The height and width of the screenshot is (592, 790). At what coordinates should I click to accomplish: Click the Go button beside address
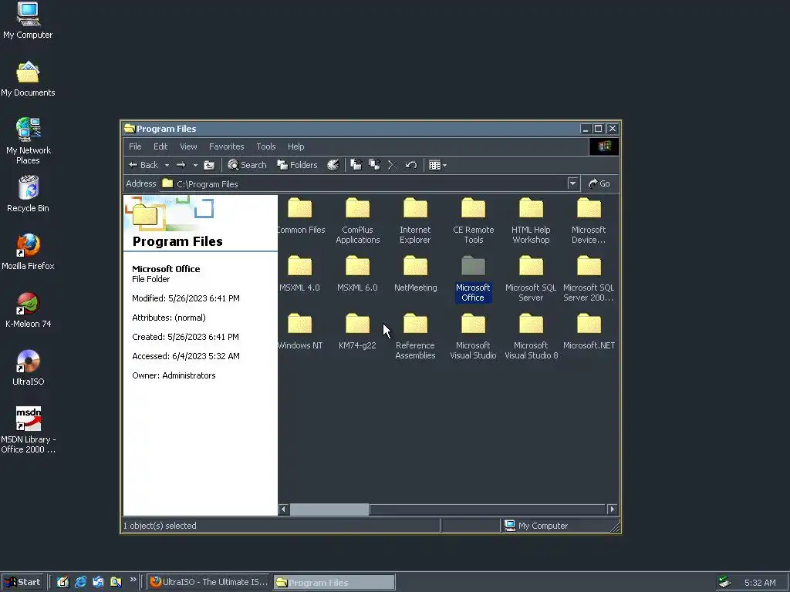599,183
